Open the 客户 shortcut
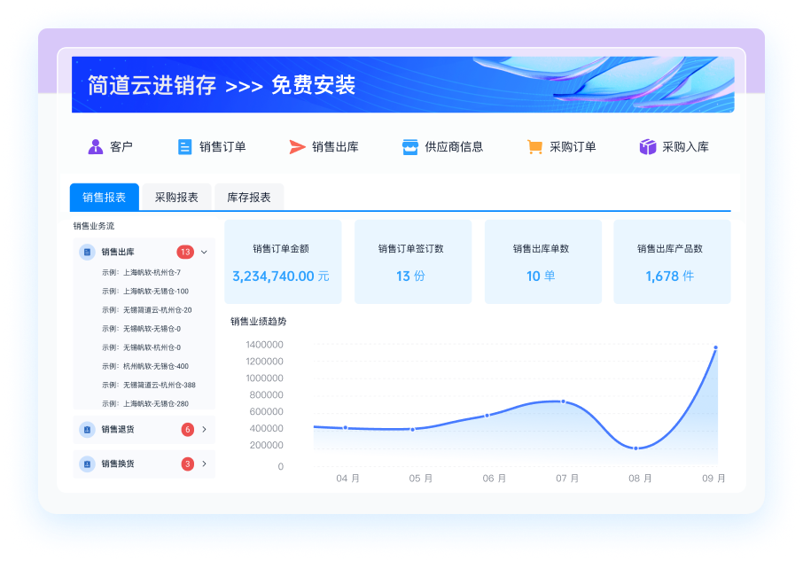This screenshot has height=561, width=803. pos(110,147)
